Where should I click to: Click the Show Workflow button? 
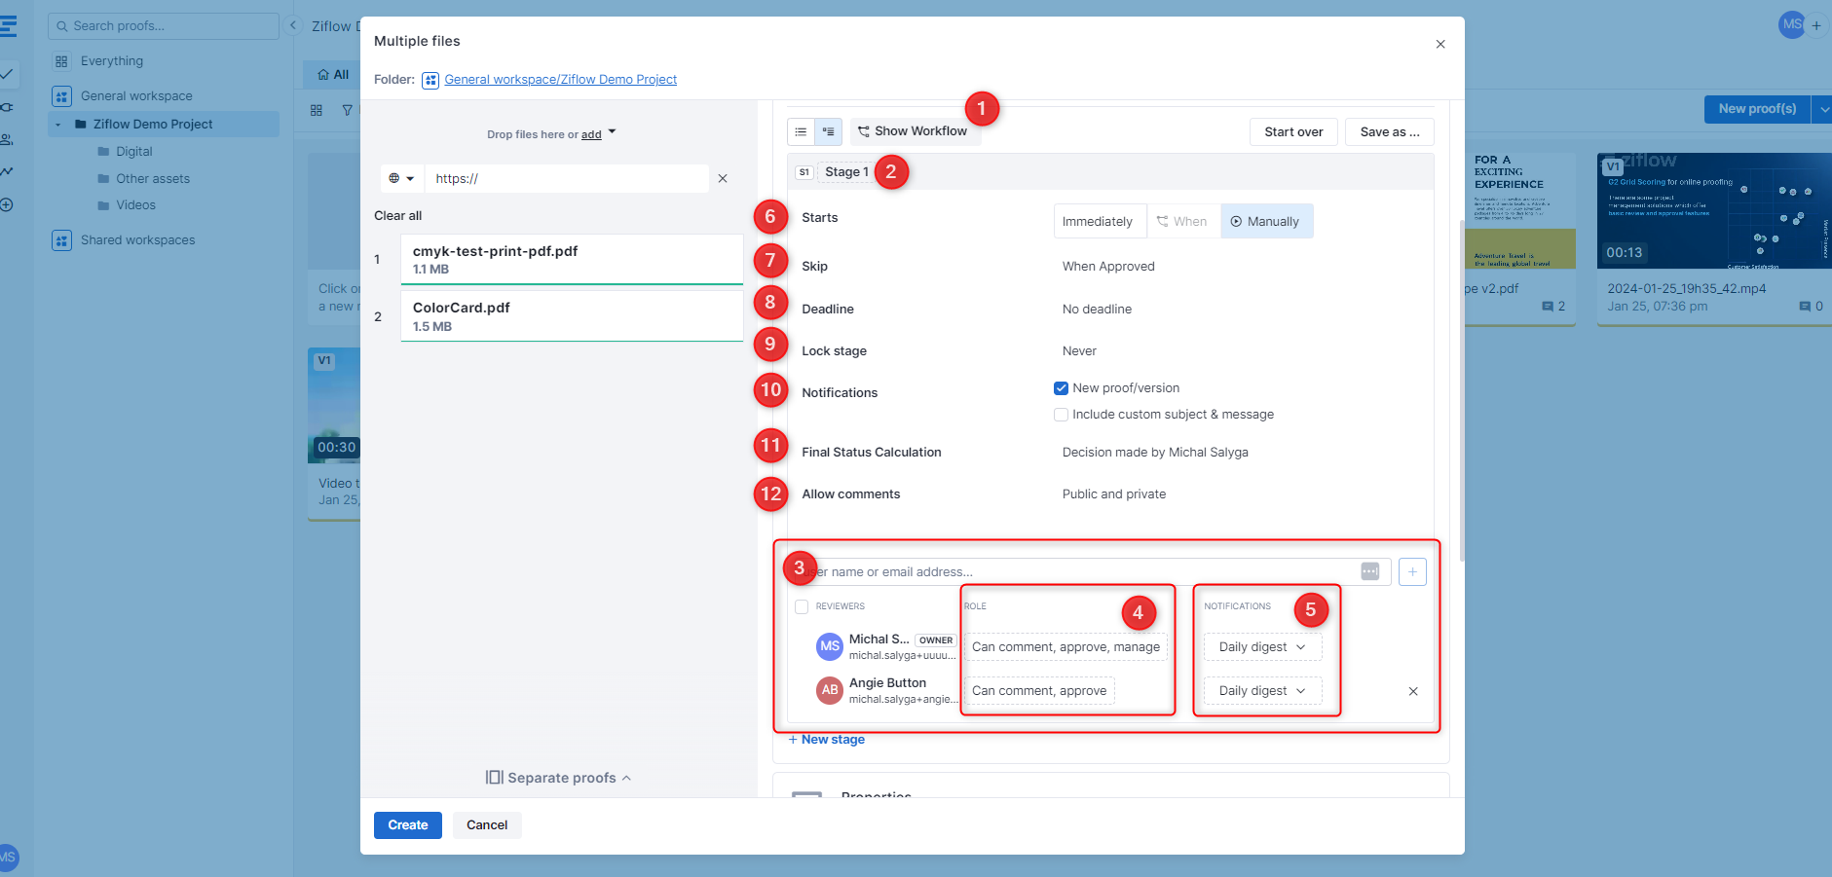[913, 131]
